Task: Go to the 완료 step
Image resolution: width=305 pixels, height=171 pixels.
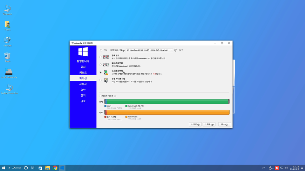Action: [x=83, y=101]
